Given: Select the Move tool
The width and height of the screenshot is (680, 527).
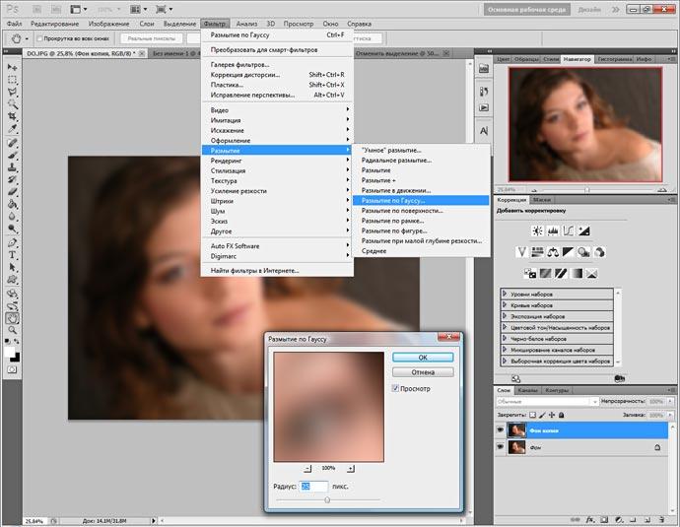Looking at the screenshot, I should 12,68.
